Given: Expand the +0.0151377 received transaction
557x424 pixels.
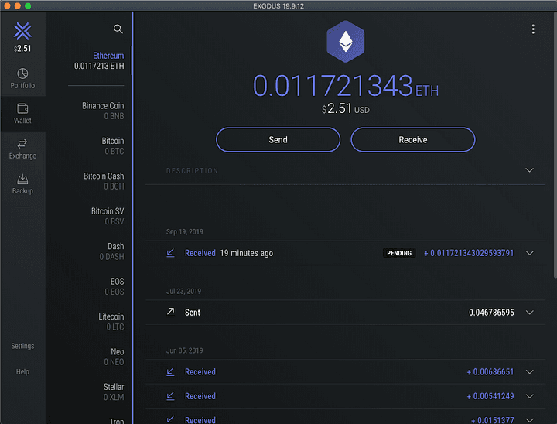Looking at the screenshot, I should coord(530,419).
